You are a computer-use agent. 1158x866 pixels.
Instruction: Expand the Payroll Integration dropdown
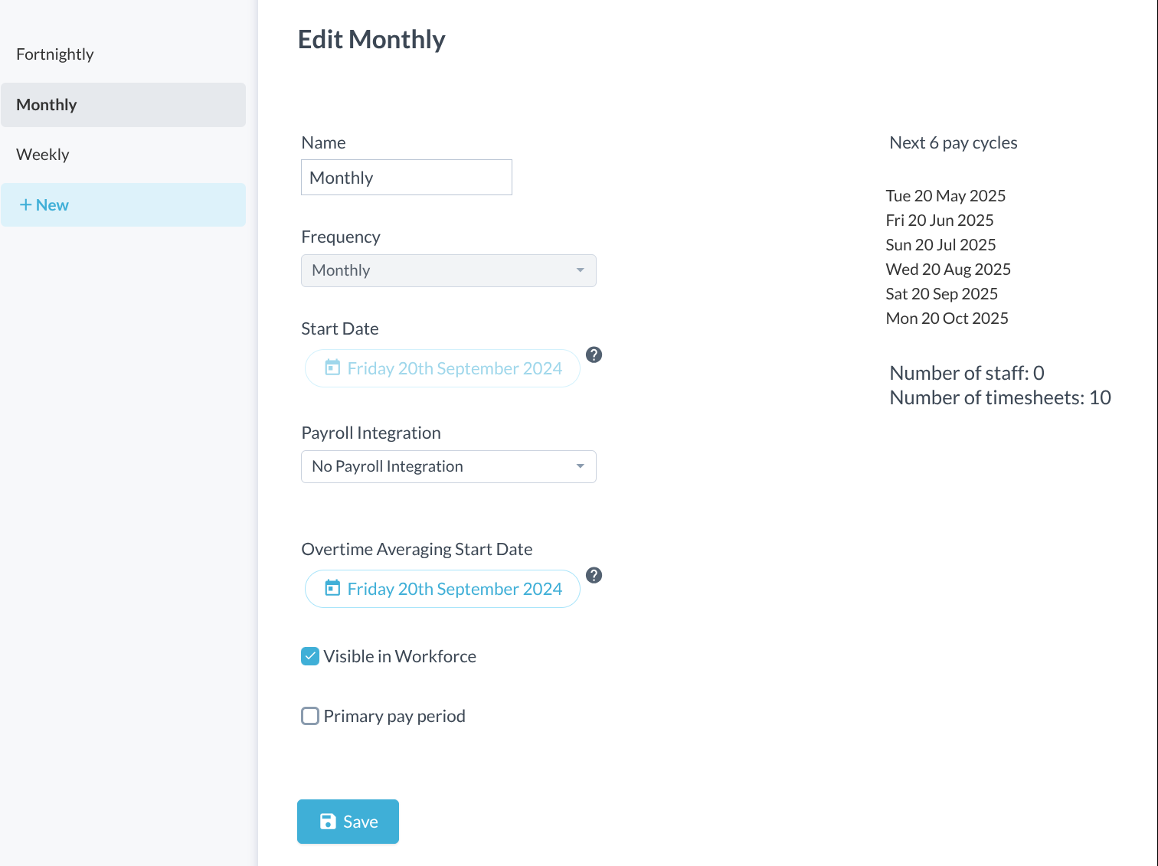[448, 466]
